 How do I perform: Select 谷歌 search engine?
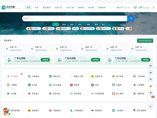[88, 24]
